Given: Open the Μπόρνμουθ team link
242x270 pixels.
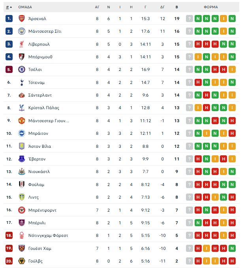Looking at the screenshot, I should (40, 57).
